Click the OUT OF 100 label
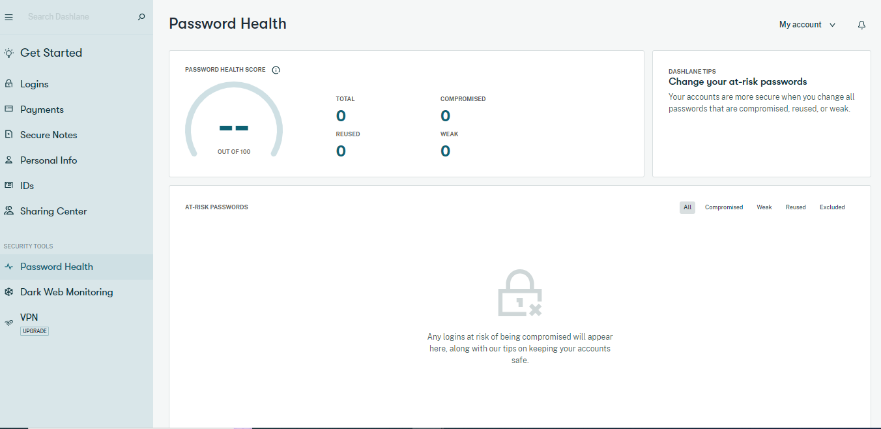The width and height of the screenshot is (881, 429). [x=234, y=152]
